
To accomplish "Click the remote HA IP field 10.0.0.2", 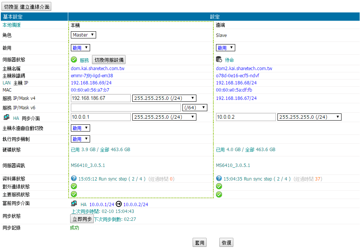I will pos(245,117).
